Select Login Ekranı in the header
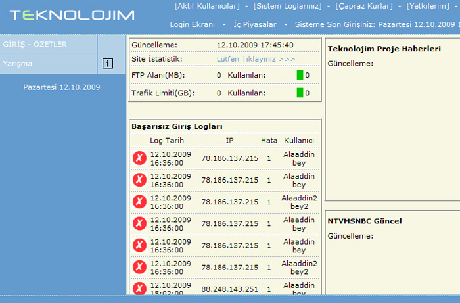460x303 pixels. point(193,24)
